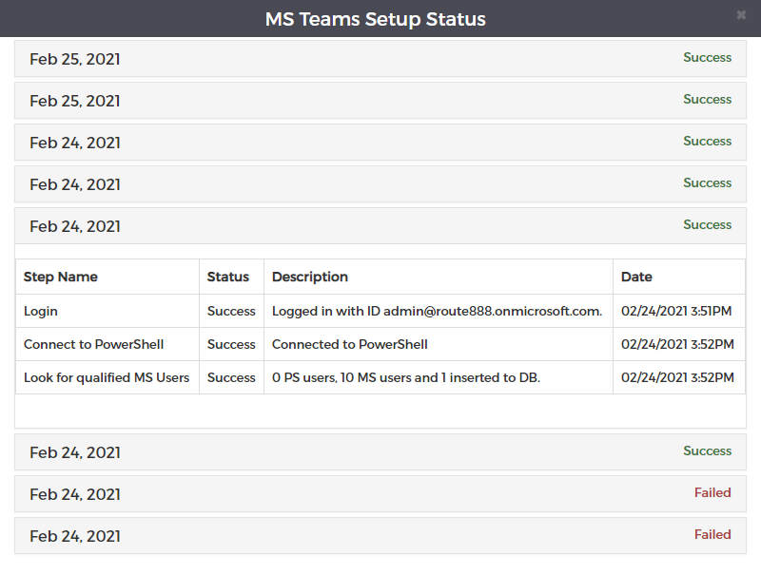This screenshot has width=761, height=575.
Task: Click the Step Name column header
Action: [107, 277]
